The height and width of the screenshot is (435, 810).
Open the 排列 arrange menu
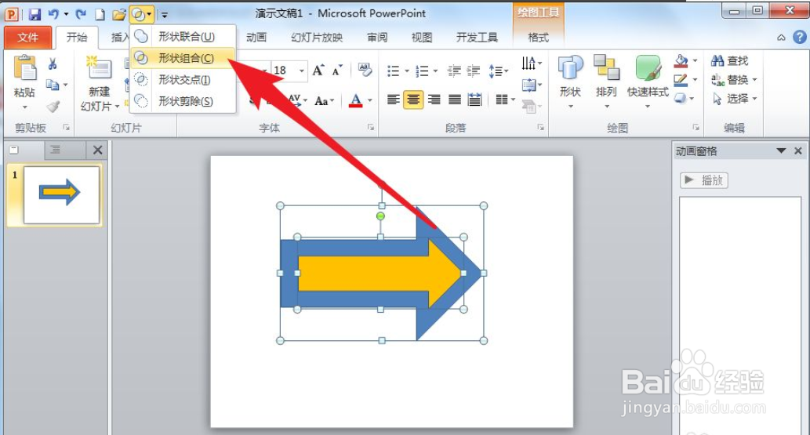click(606, 80)
